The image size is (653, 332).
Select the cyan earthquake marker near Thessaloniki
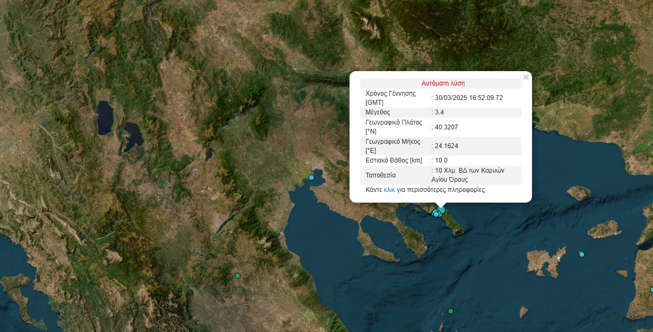312,177
